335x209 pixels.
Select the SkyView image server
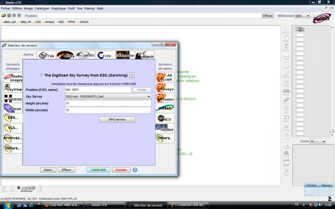(13, 88)
